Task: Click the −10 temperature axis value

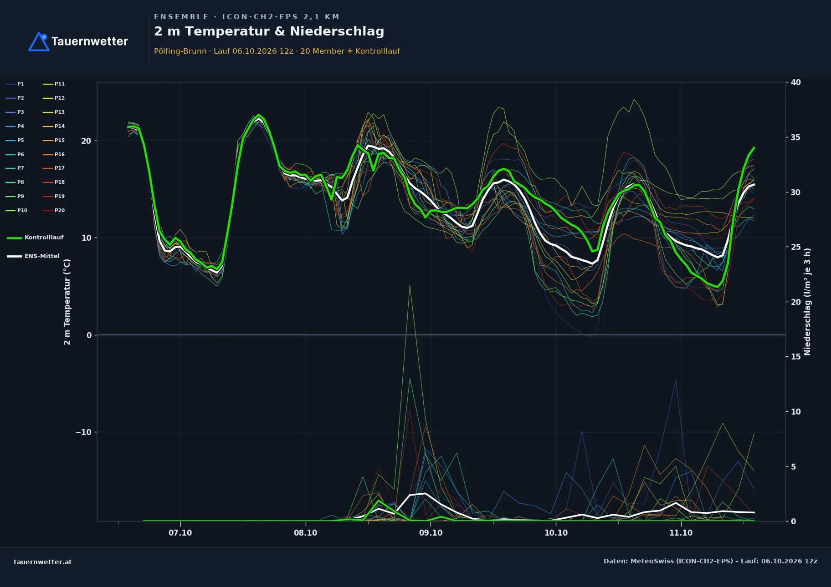Action: tap(83, 432)
